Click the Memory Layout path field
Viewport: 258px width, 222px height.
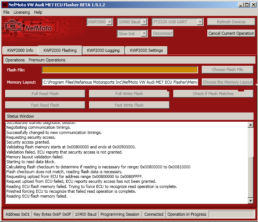coord(120,82)
